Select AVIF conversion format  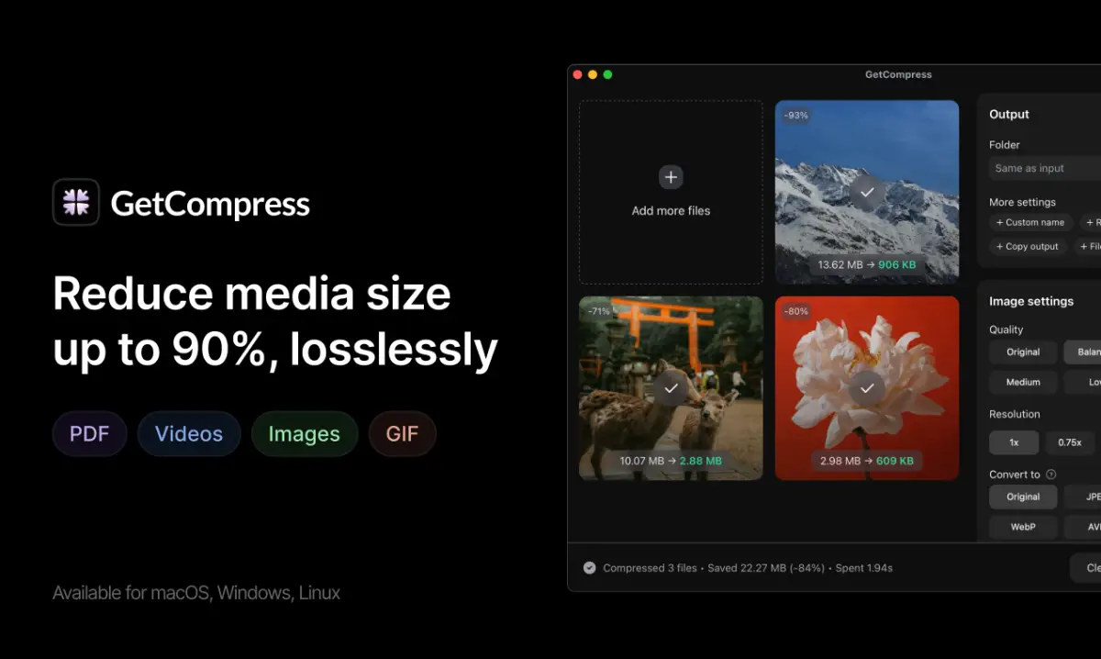[1083, 527]
